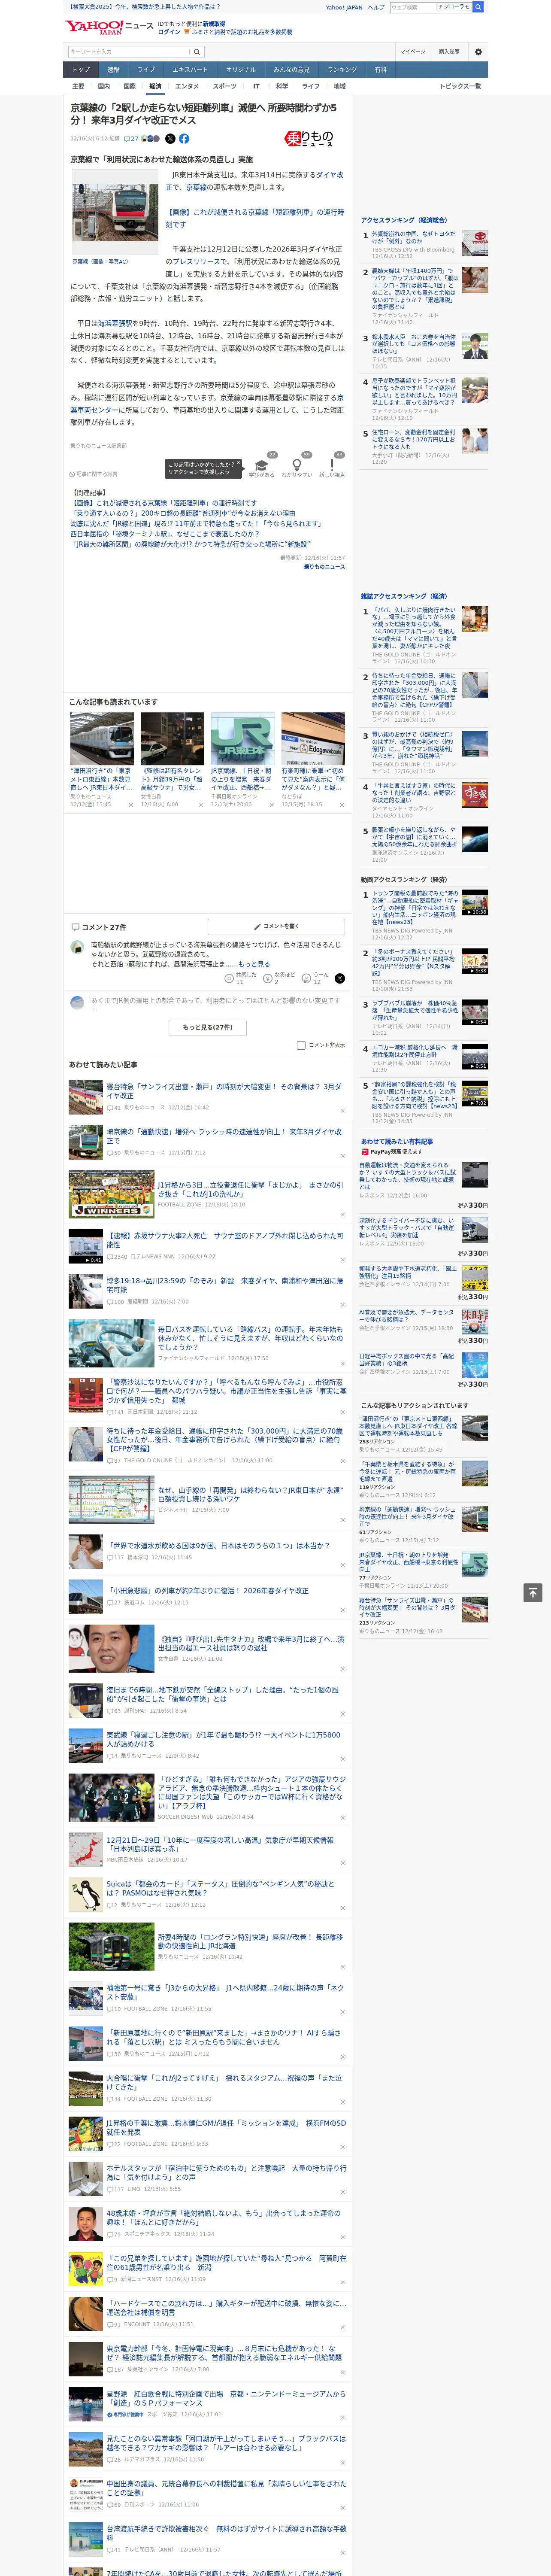
Task: Open the 埼京線 通勤快速 article in the list
Action: [x=225, y=1136]
